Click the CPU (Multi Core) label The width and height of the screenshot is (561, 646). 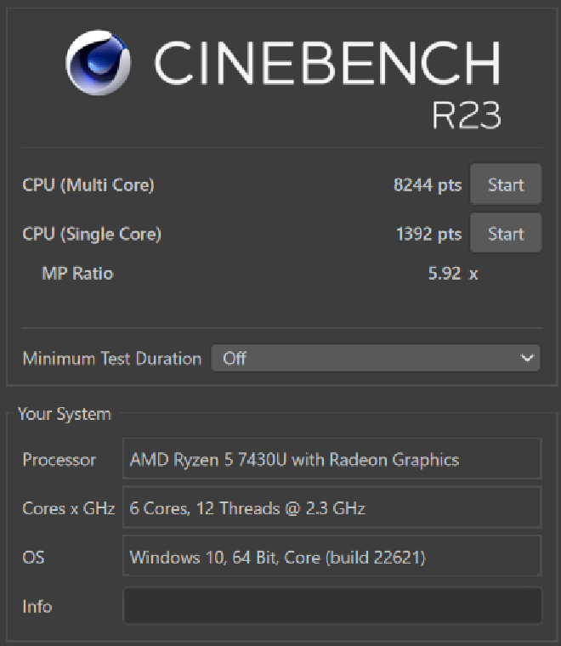coord(88,185)
